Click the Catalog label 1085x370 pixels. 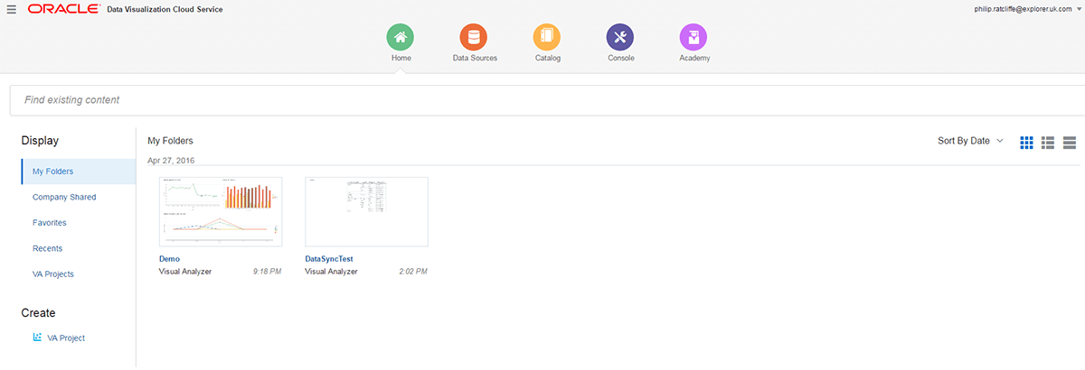tap(548, 58)
